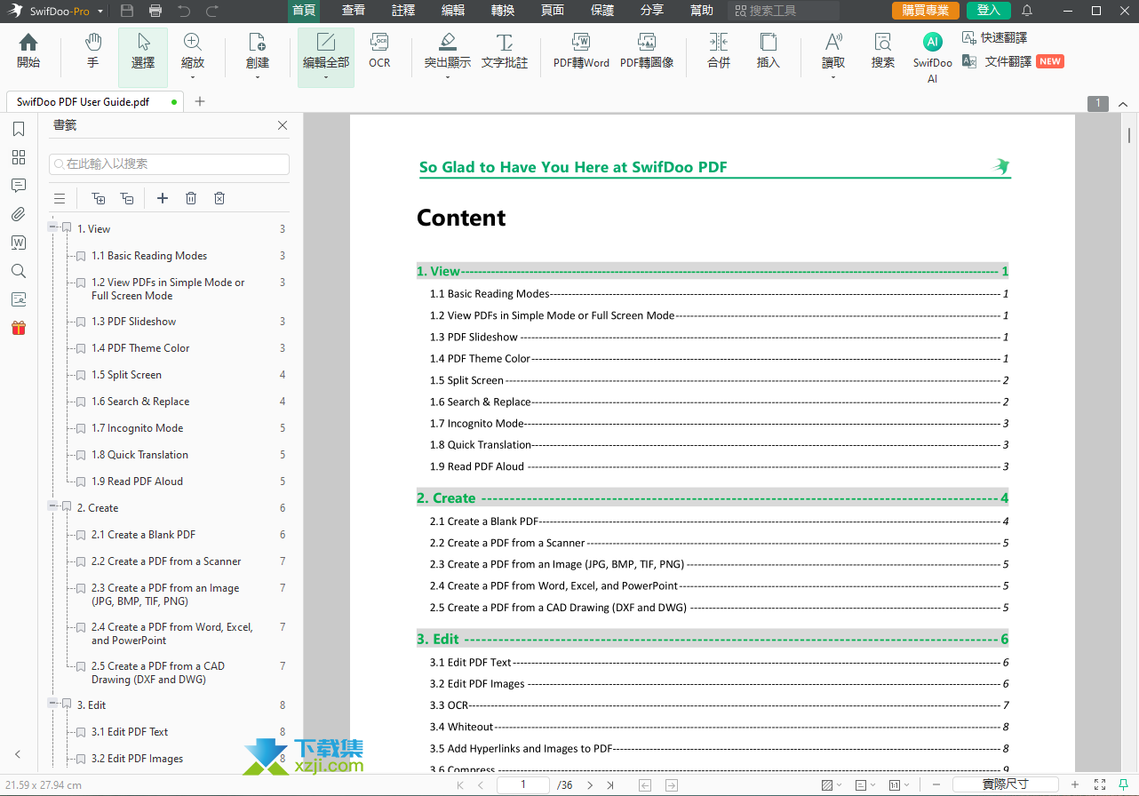Switch to the 頁面 ribbon tab
Viewport: 1139px width, 796px height.
point(553,11)
